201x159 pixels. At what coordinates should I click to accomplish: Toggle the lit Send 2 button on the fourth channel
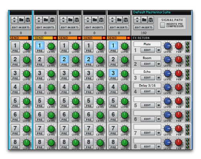pyautogui.click(x=89, y=59)
